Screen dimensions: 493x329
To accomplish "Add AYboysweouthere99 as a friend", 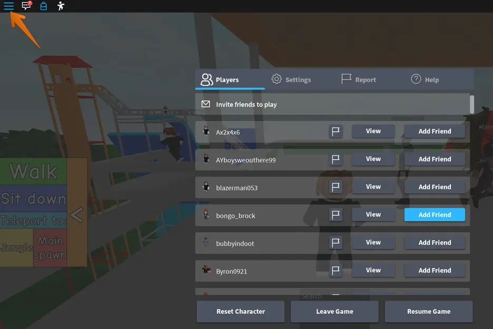I will pos(435,159).
